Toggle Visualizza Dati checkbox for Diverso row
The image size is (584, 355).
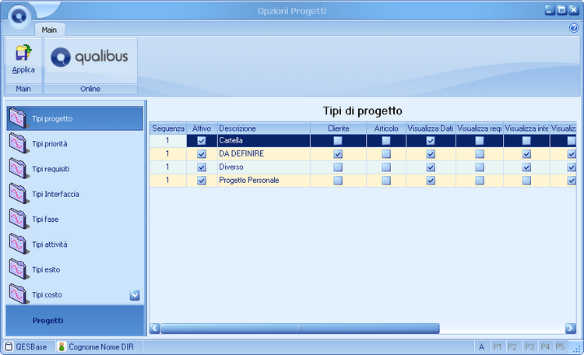click(431, 167)
